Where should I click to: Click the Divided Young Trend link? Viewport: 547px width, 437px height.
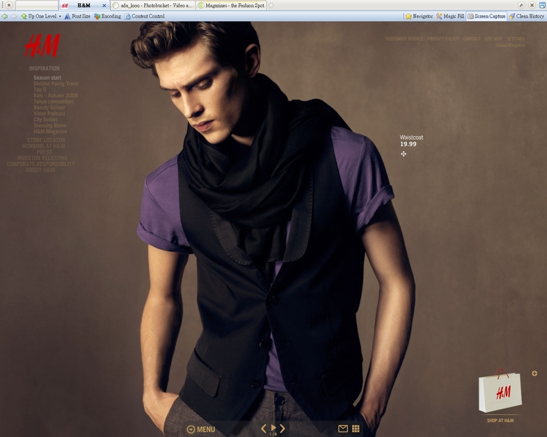pos(55,84)
